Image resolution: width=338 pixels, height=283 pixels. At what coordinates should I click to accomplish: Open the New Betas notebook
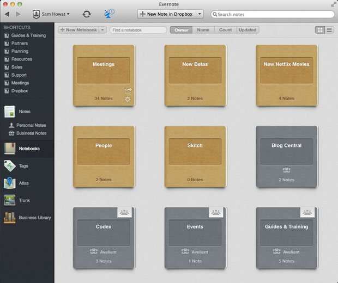pos(195,75)
